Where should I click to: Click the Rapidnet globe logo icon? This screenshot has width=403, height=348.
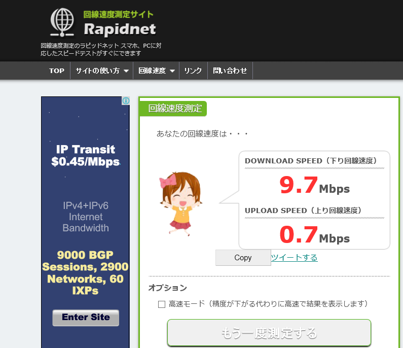[x=62, y=22]
